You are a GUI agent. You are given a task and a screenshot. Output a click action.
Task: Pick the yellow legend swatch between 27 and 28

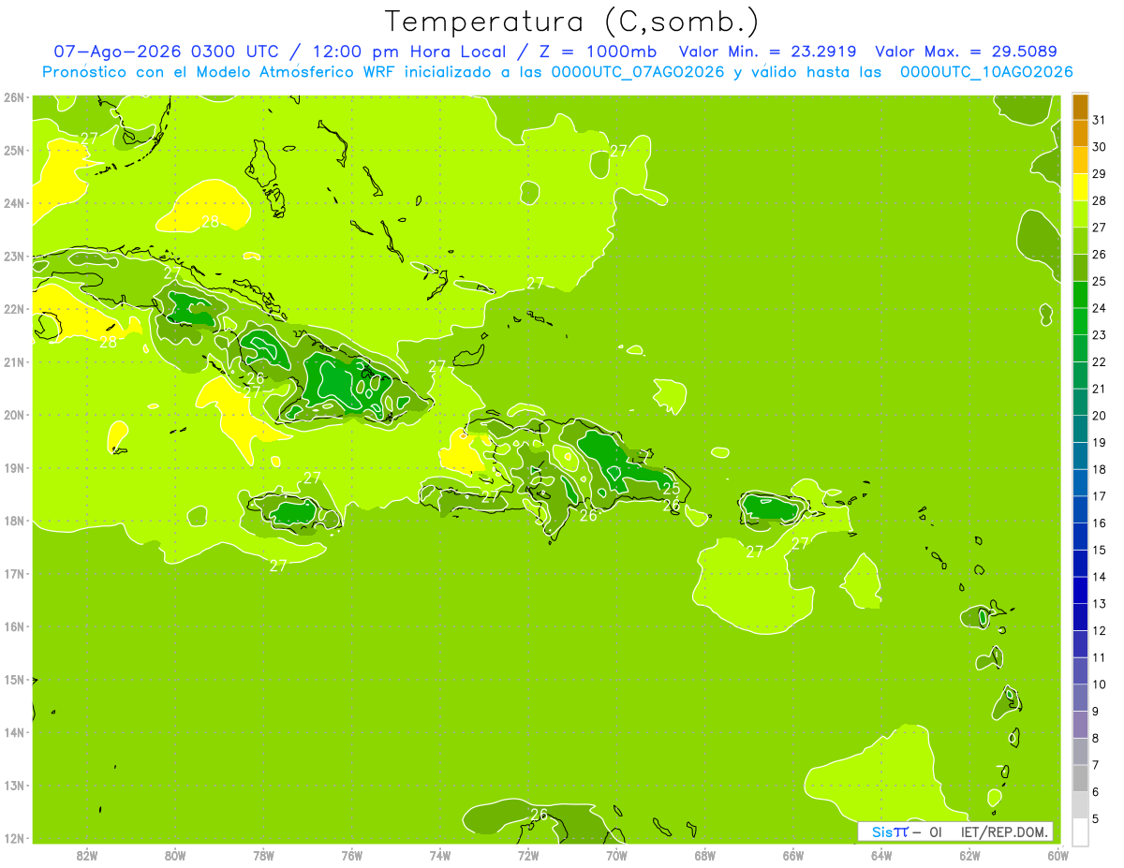(1081, 213)
